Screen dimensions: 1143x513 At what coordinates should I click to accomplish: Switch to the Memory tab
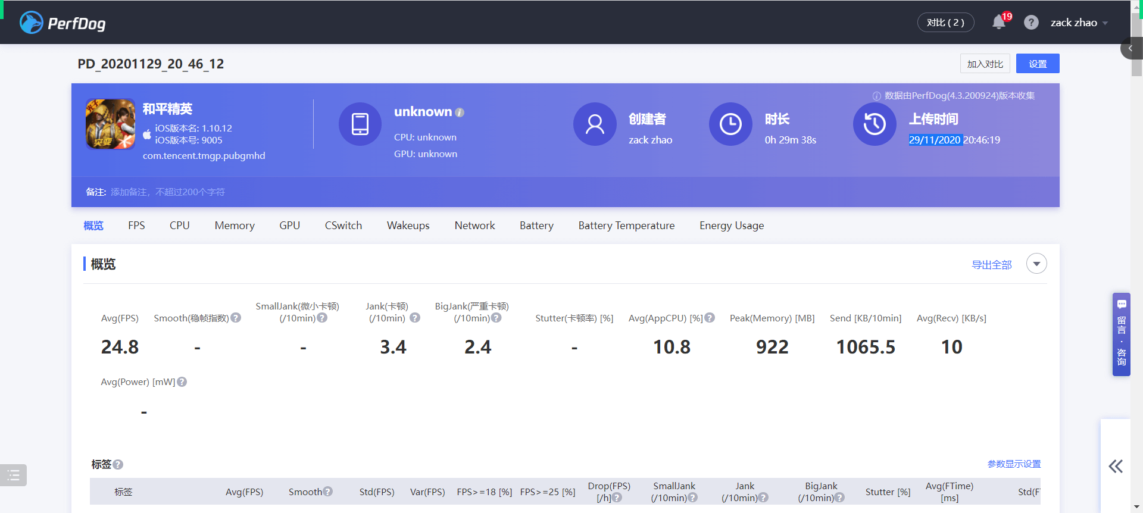235,226
